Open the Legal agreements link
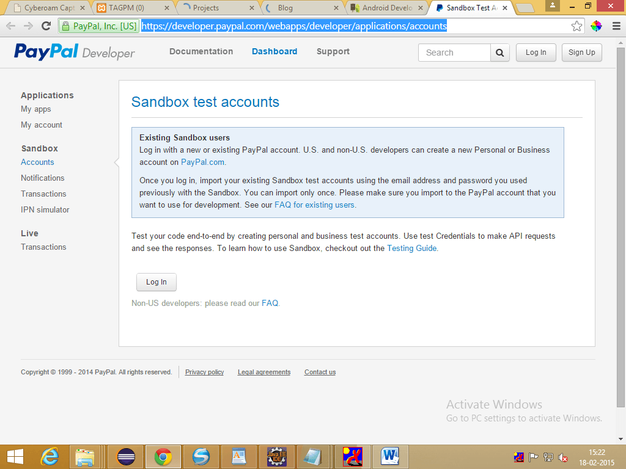The width and height of the screenshot is (626, 469). click(264, 372)
